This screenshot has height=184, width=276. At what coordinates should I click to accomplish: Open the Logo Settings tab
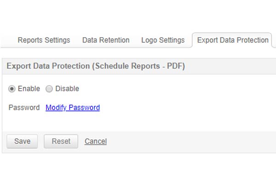coord(163,40)
